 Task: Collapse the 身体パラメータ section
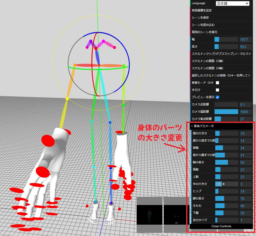[x=204, y=126]
